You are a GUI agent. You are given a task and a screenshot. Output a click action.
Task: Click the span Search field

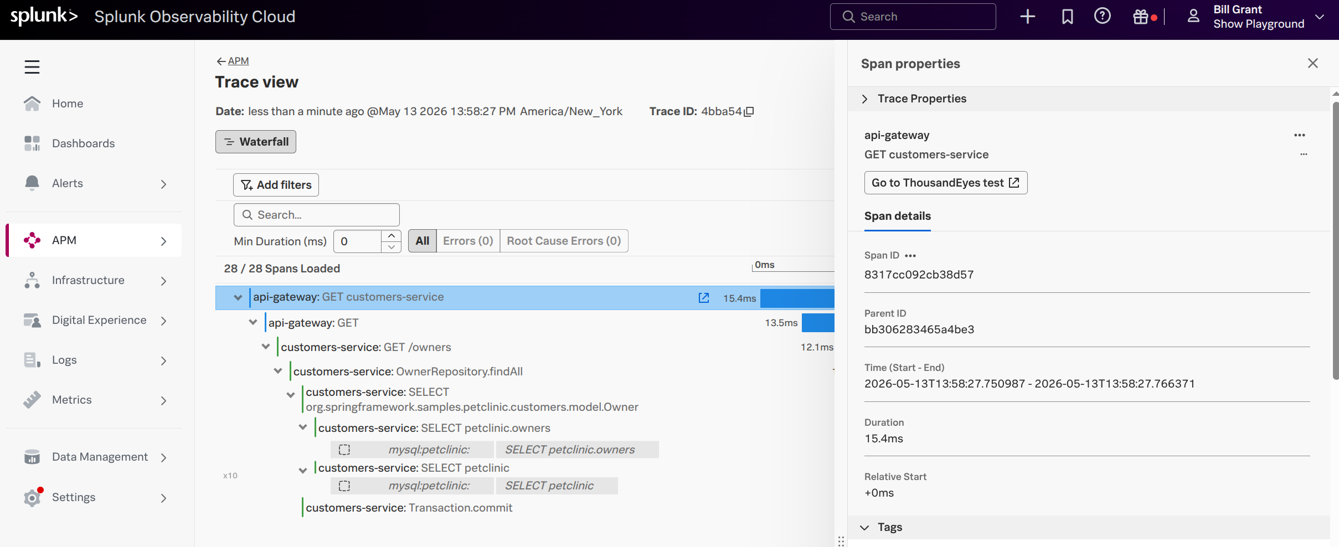pos(317,215)
